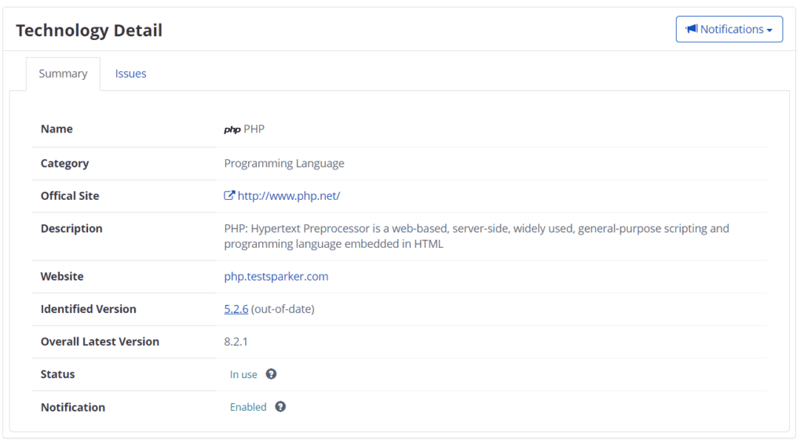Click the Notification row label
Image resolution: width=804 pixels, height=447 pixels.
pos(73,407)
